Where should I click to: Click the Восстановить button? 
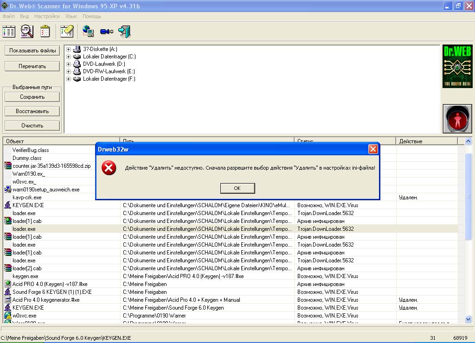pos(32,111)
